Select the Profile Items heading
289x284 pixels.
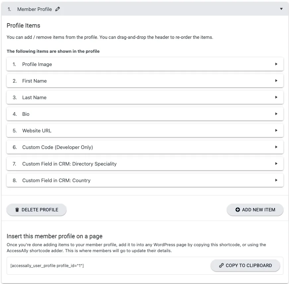point(23,26)
